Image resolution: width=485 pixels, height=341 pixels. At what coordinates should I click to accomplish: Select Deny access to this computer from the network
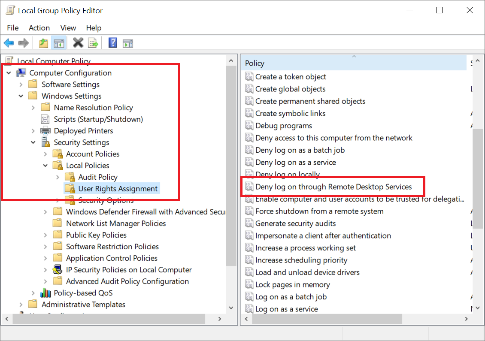(334, 138)
